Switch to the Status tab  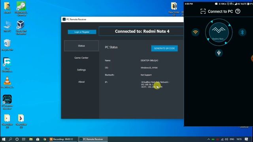pos(81,46)
